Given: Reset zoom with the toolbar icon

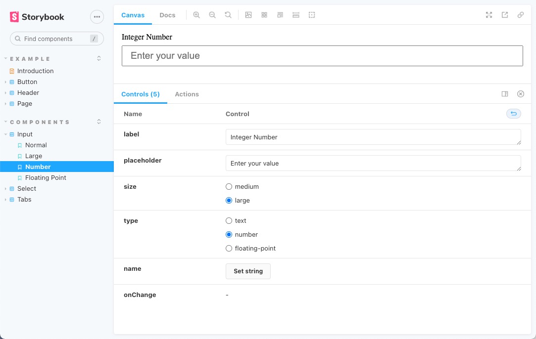Looking at the screenshot, I should click(x=228, y=15).
